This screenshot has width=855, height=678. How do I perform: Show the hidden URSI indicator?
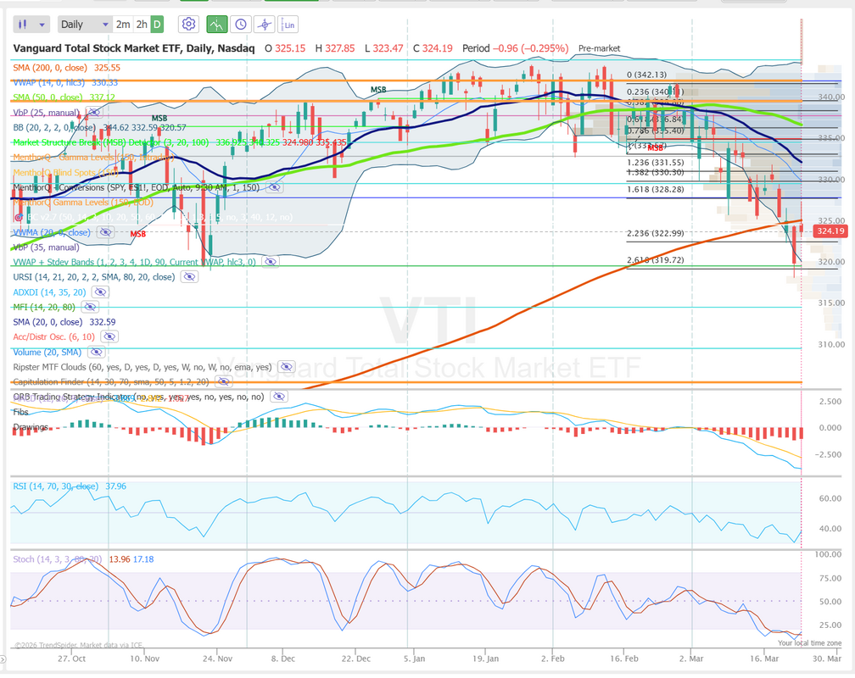point(188,276)
